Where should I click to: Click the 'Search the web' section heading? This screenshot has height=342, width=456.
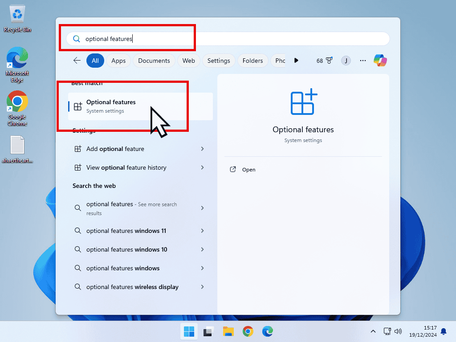tap(94, 186)
